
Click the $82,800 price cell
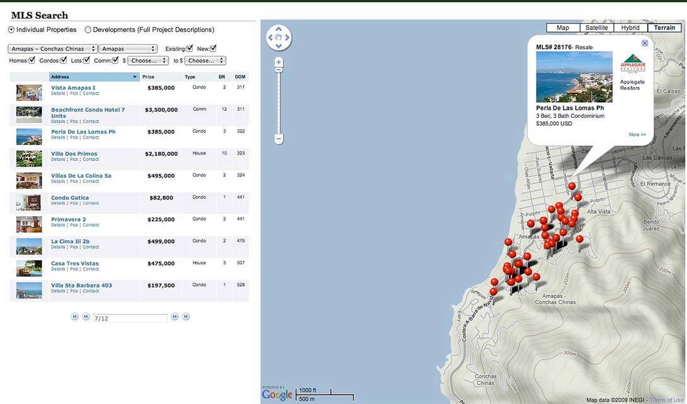click(x=161, y=198)
